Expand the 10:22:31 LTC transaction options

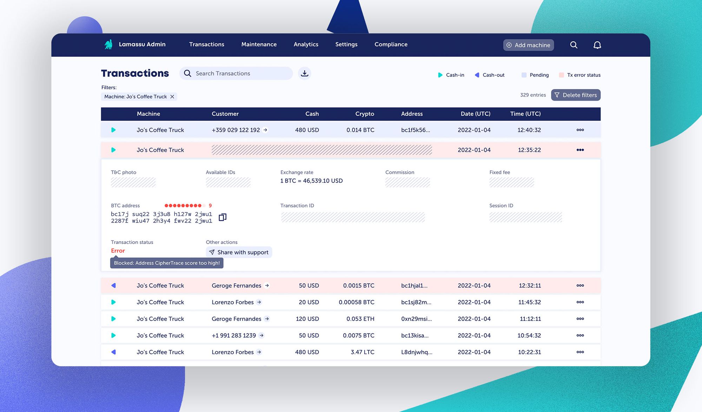click(580, 352)
